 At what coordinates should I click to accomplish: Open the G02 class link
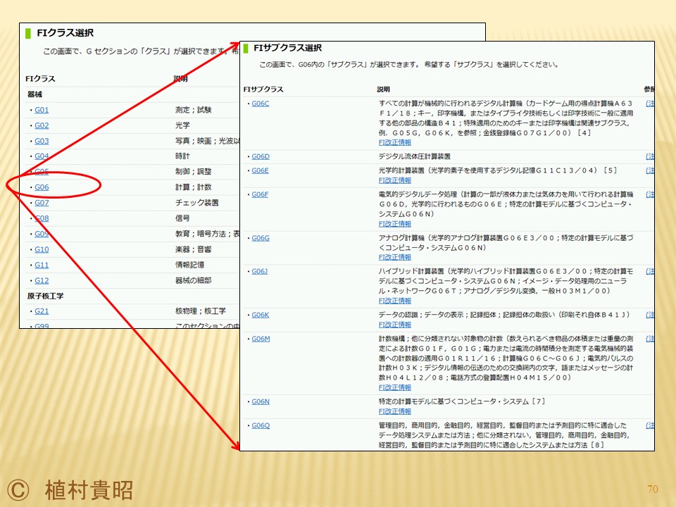click(42, 125)
